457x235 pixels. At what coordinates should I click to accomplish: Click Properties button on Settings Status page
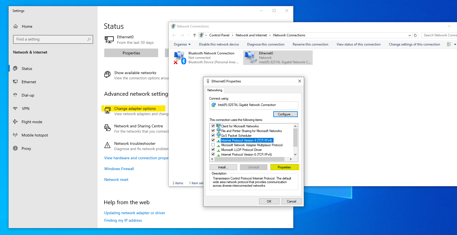pos(131,53)
